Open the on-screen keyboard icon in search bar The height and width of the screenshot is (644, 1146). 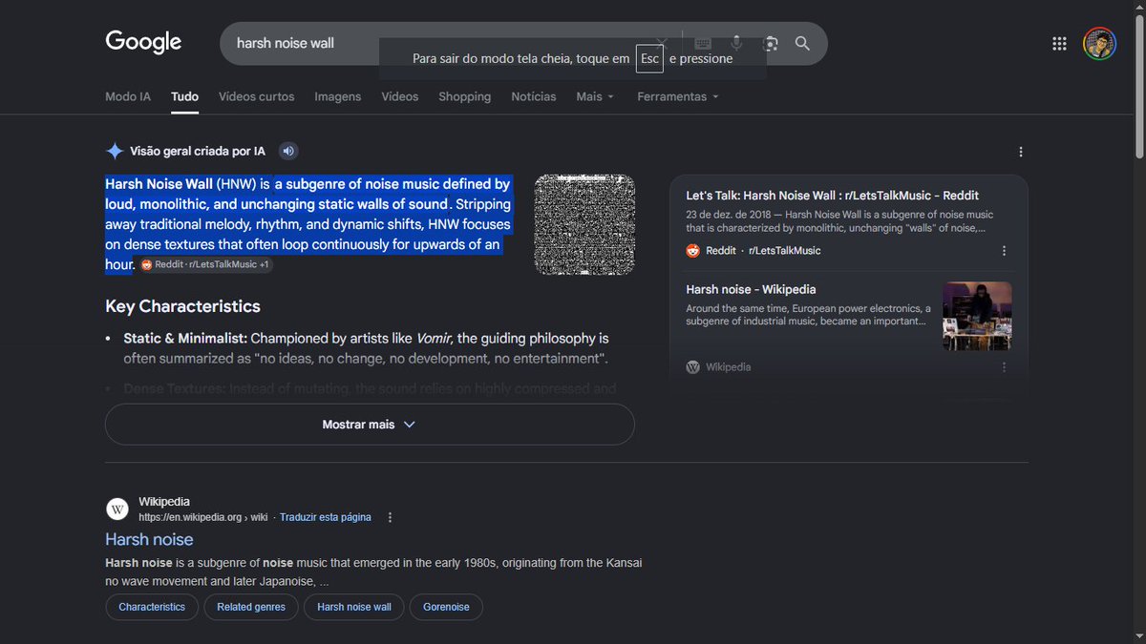[x=703, y=43]
